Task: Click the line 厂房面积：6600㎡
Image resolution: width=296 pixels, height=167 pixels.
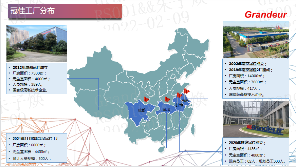Action: coord(29,145)
